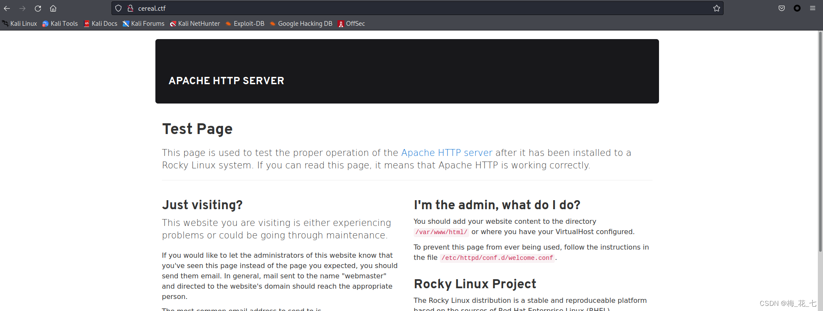Click the /var/www/html/ path text

pyautogui.click(x=441, y=232)
